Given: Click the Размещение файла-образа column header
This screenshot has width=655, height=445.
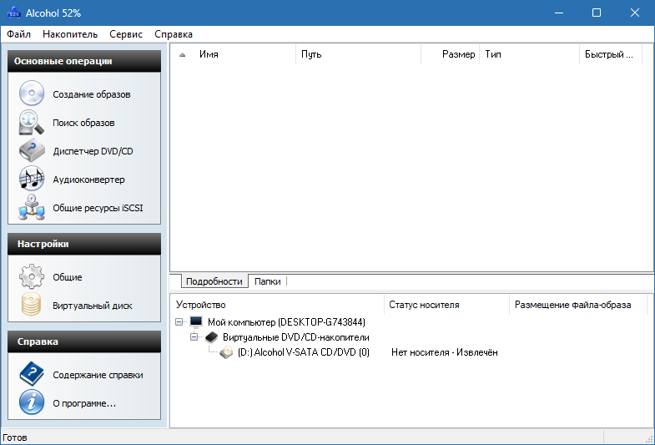Looking at the screenshot, I should tap(578, 305).
